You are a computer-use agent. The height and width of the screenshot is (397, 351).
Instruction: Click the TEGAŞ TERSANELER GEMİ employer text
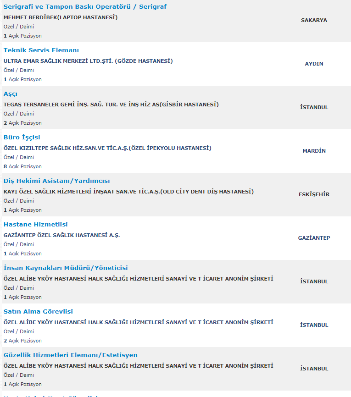(x=111, y=105)
